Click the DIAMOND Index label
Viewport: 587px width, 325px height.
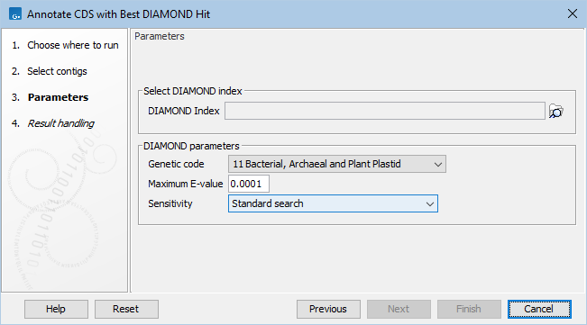coord(183,111)
